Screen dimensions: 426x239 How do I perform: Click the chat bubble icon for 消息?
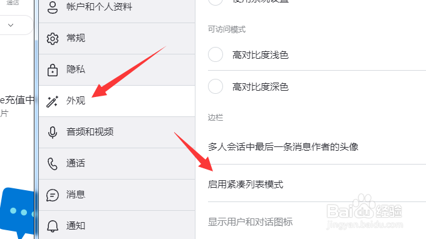(x=53, y=195)
